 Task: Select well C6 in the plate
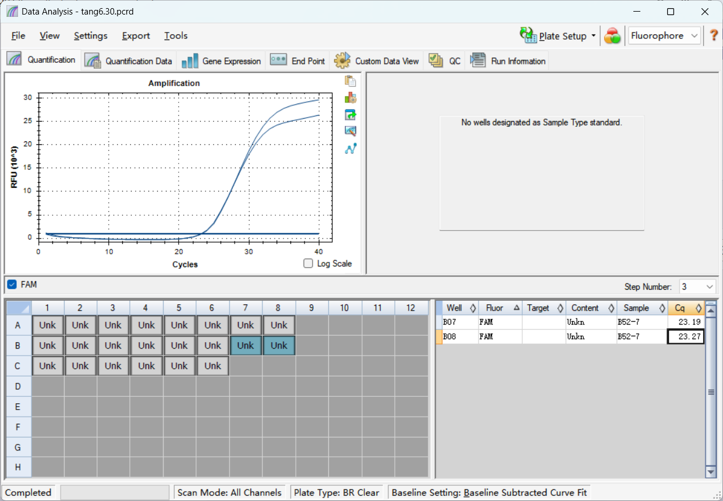pos(212,366)
